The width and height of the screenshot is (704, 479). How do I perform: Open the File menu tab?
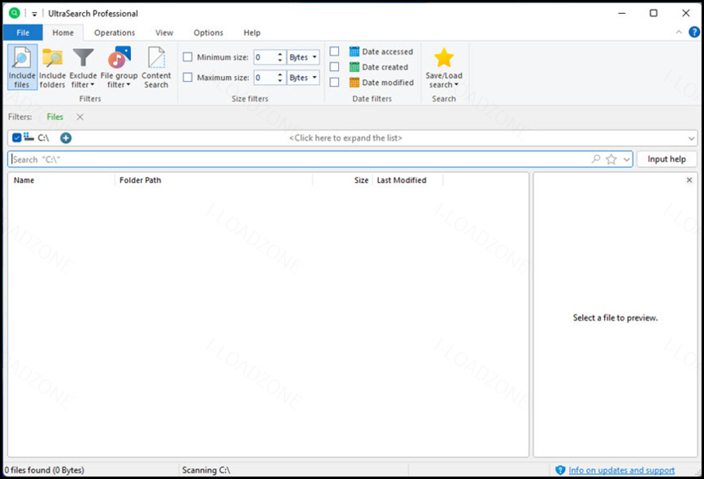pos(23,33)
